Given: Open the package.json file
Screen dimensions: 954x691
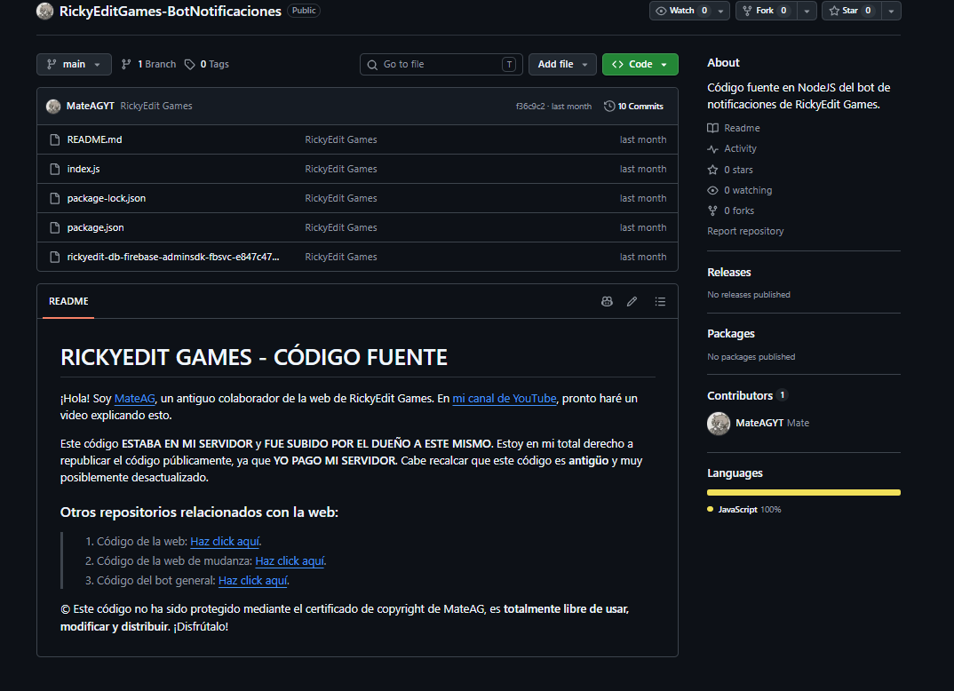Looking at the screenshot, I should [x=96, y=227].
